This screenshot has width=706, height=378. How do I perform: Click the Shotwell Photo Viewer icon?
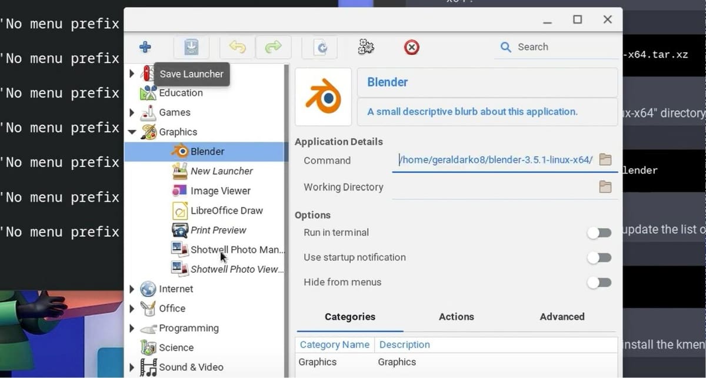(179, 269)
